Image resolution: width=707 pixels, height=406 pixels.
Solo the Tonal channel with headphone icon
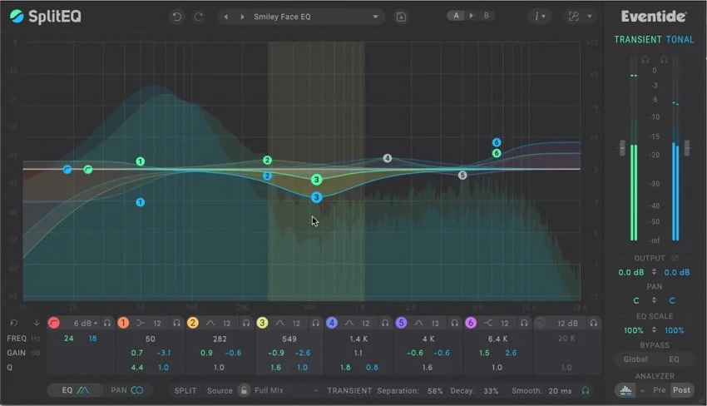coord(664,60)
